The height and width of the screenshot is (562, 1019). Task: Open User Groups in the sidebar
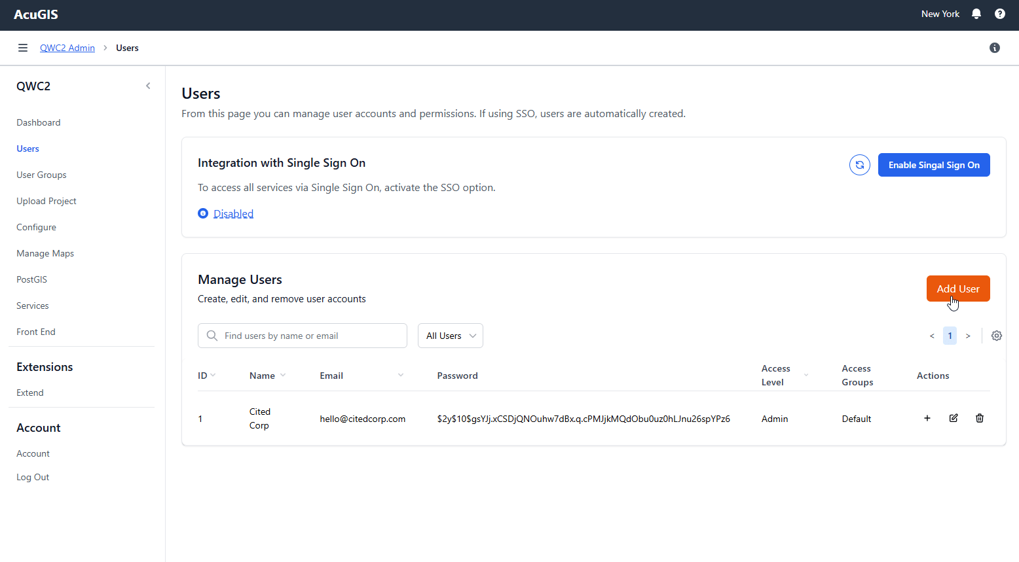click(x=41, y=175)
